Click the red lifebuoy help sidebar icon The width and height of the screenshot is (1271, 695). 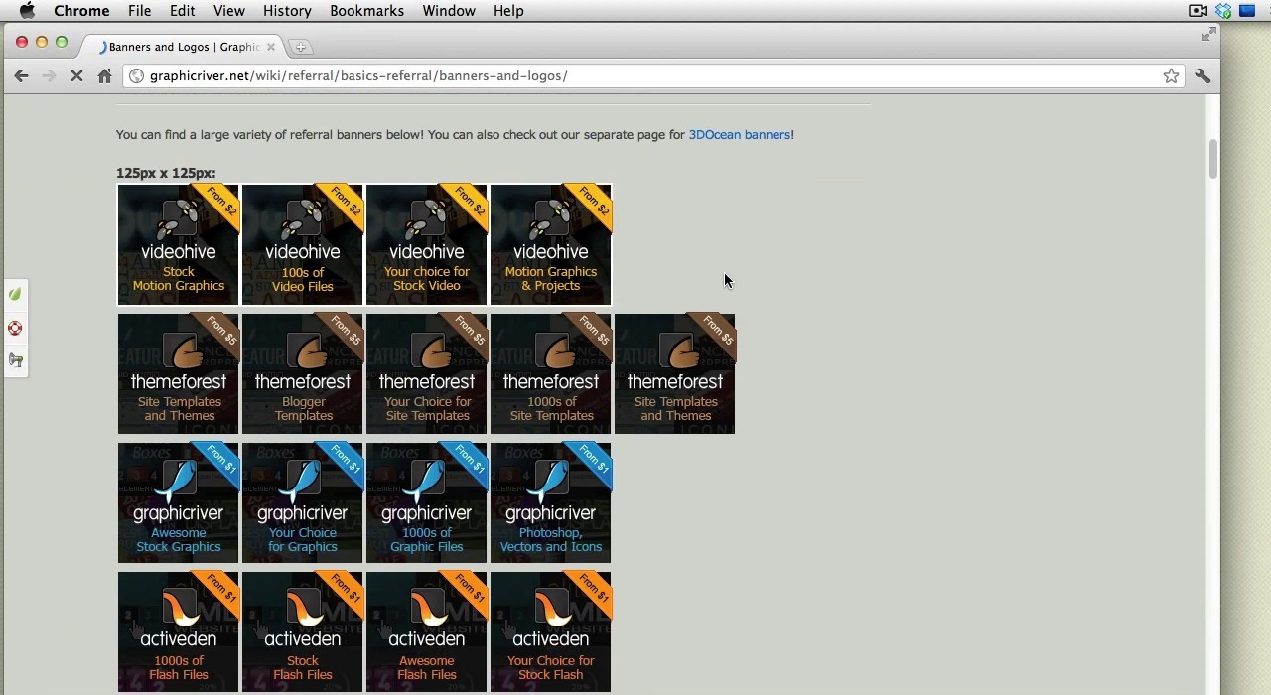[x=15, y=329]
